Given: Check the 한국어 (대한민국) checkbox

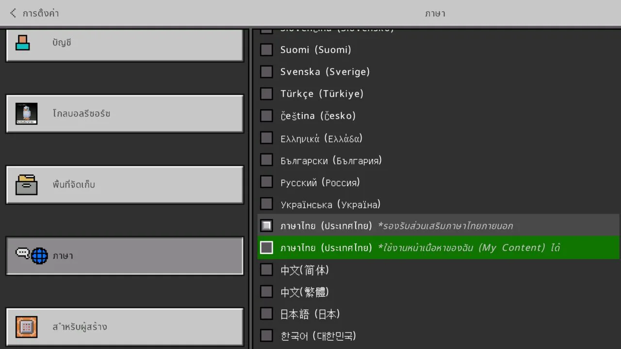Looking at the screenshot, I should 266,335.
